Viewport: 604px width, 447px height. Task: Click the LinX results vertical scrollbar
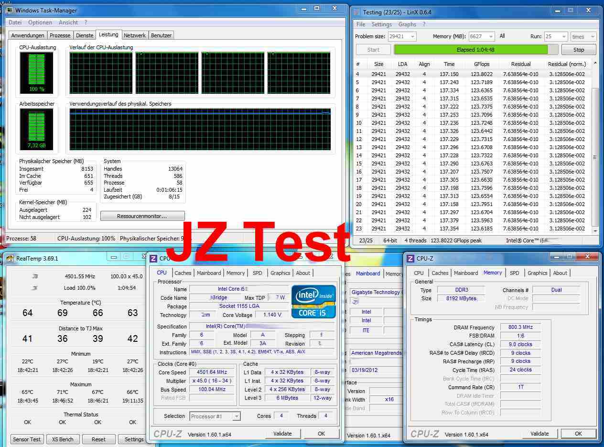click(x=595, y=146)
